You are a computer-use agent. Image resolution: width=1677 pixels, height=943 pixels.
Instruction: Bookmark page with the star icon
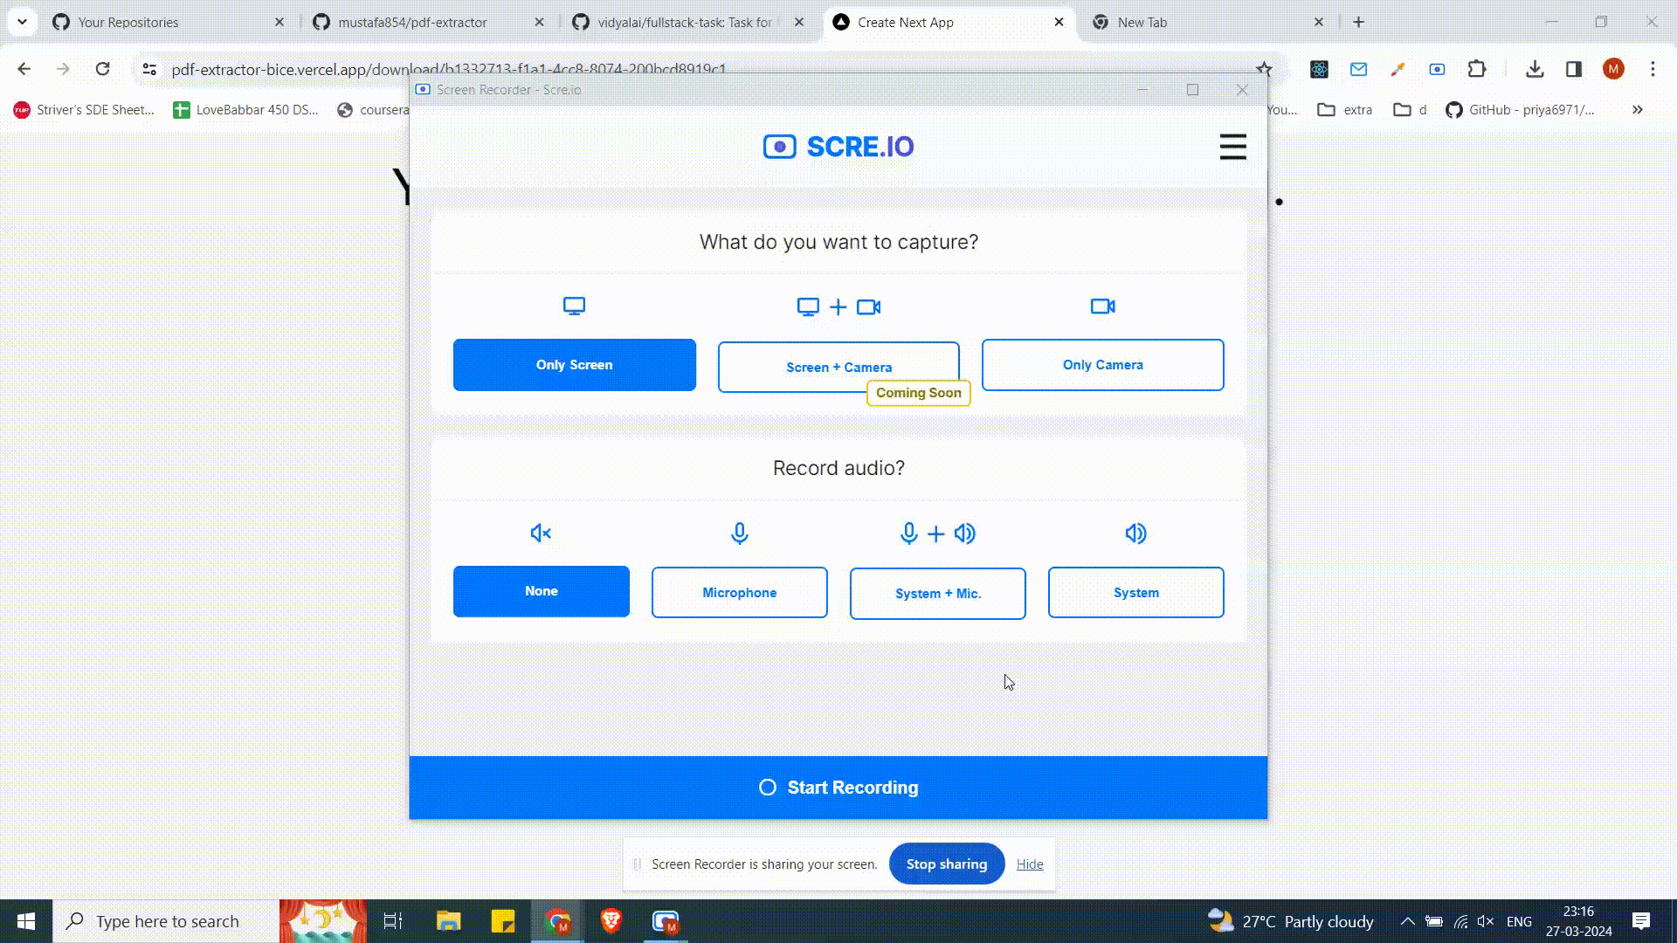pyautogui.click(x=1264, y=69)
